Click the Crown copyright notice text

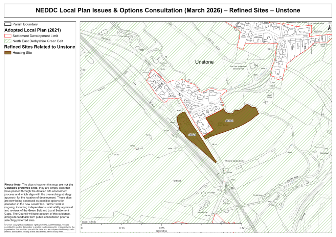click(38, 228)
